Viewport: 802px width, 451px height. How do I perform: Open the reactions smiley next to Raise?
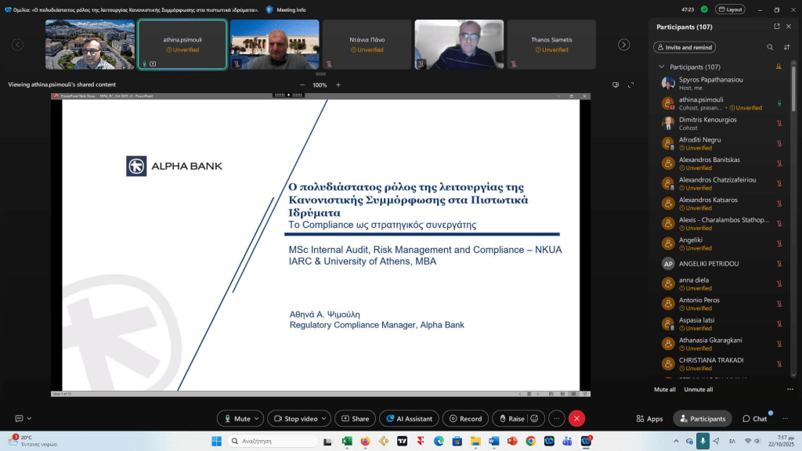click(534, 419)
